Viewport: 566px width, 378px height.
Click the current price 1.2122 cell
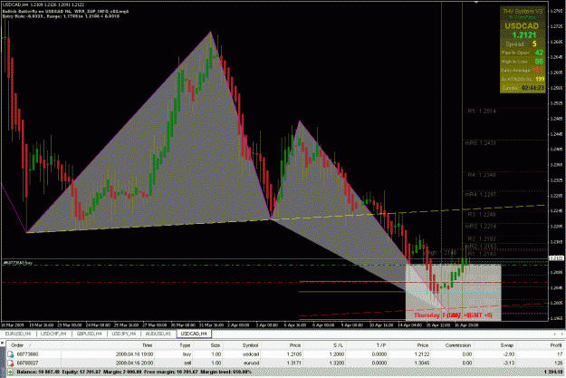point(422,354)
